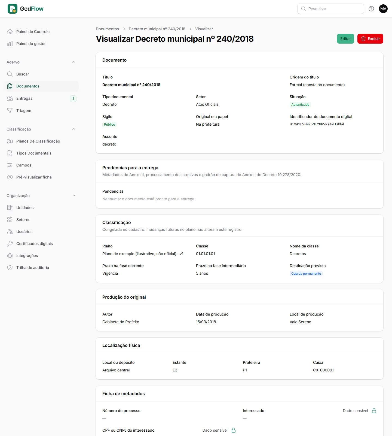
Task: Click the Gabinete do Prefeito author value
Action: click(121, 322)
